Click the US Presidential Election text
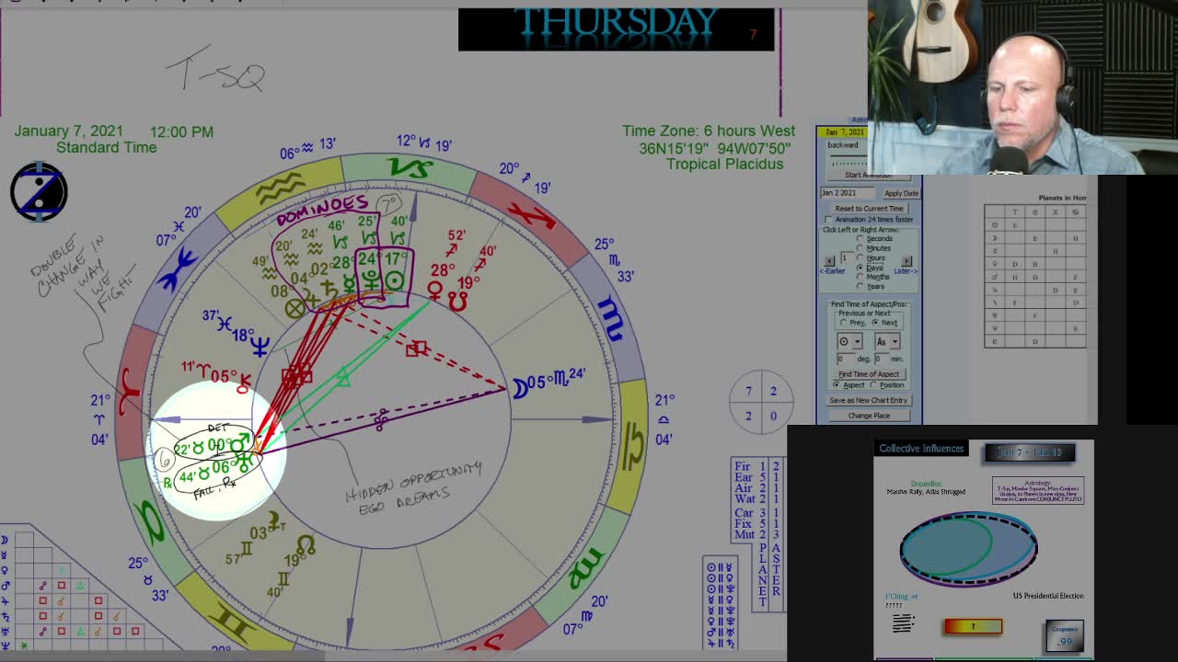The height and width of the screenshot is (662, 1178). click(1048, 596)
